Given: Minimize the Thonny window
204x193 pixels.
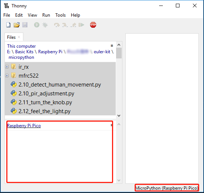Looking at the screenshot, I should (x=161, y=6).
